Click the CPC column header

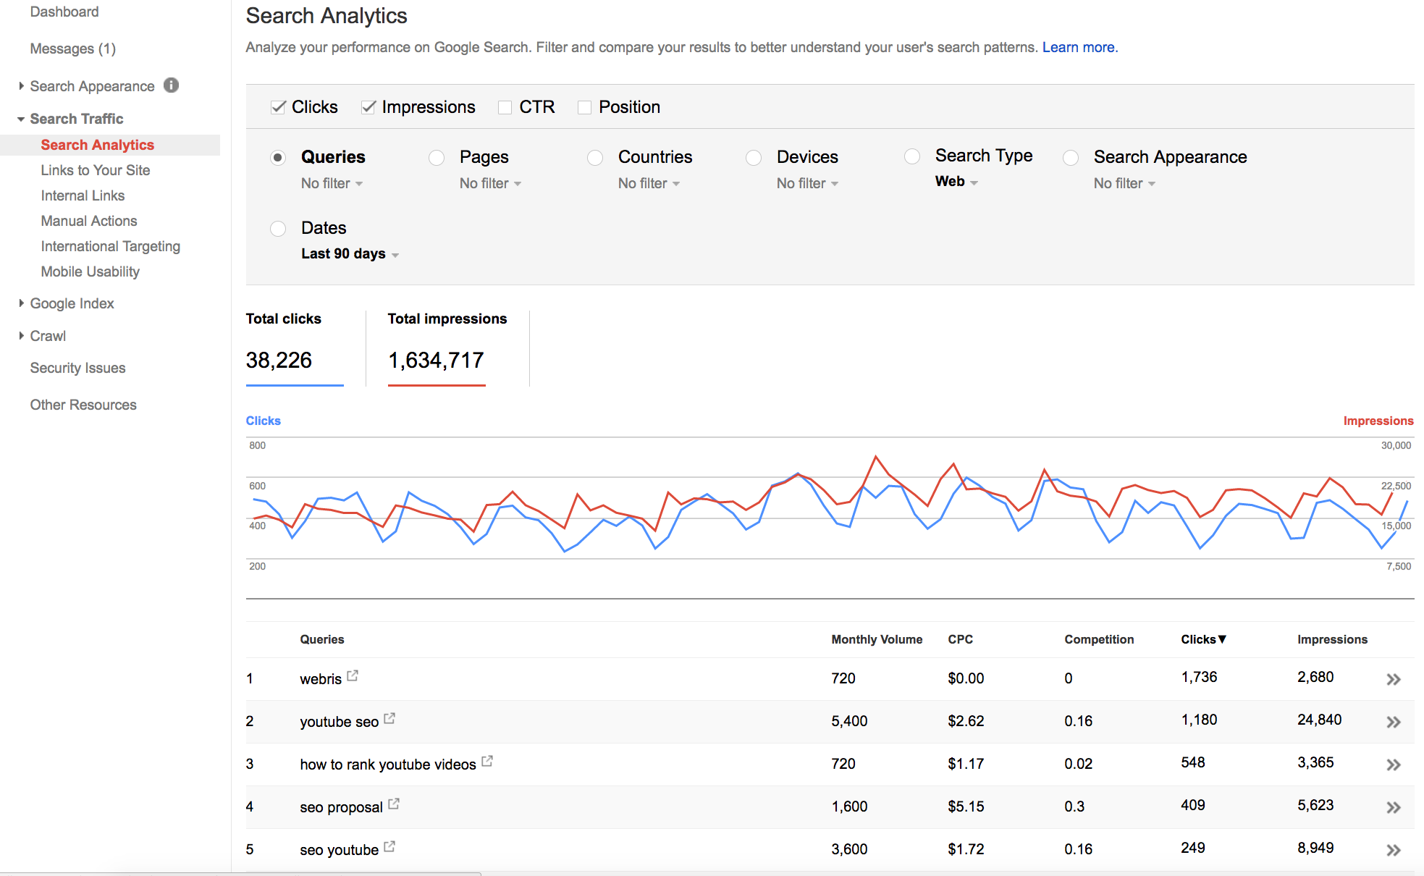pos(960,639)
